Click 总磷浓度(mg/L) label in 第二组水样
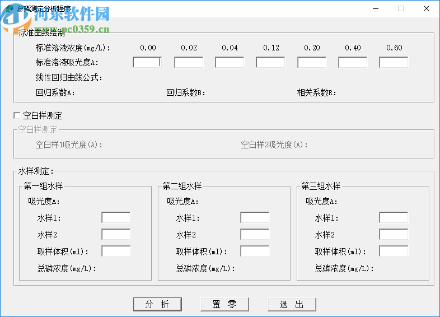The image size is (440, 317). 205,269
